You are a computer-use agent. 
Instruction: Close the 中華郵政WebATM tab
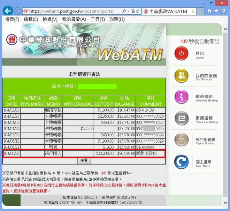[193, 11]
